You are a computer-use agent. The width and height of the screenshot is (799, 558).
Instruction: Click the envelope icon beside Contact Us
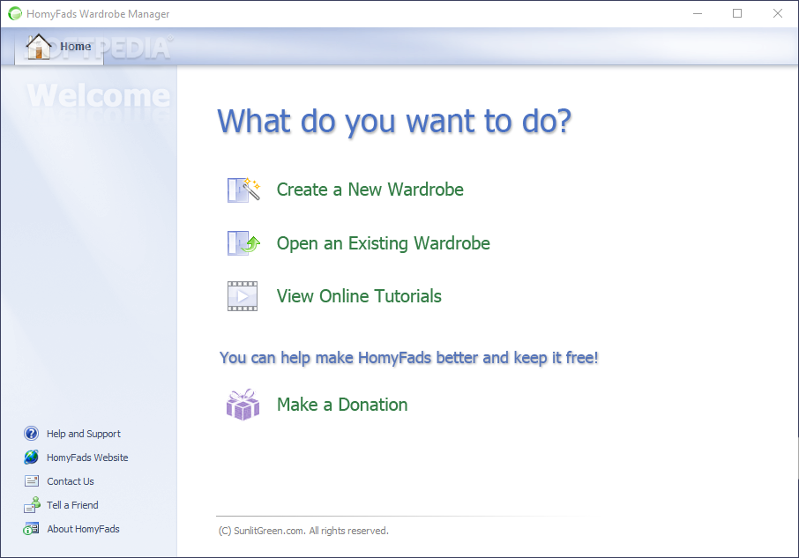pyautogui.click(x=32, y=480)
